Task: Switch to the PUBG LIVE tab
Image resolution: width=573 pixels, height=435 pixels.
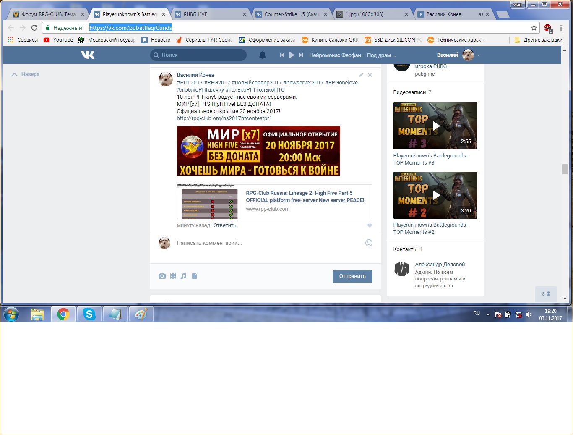Action: (x=210, y=14)
